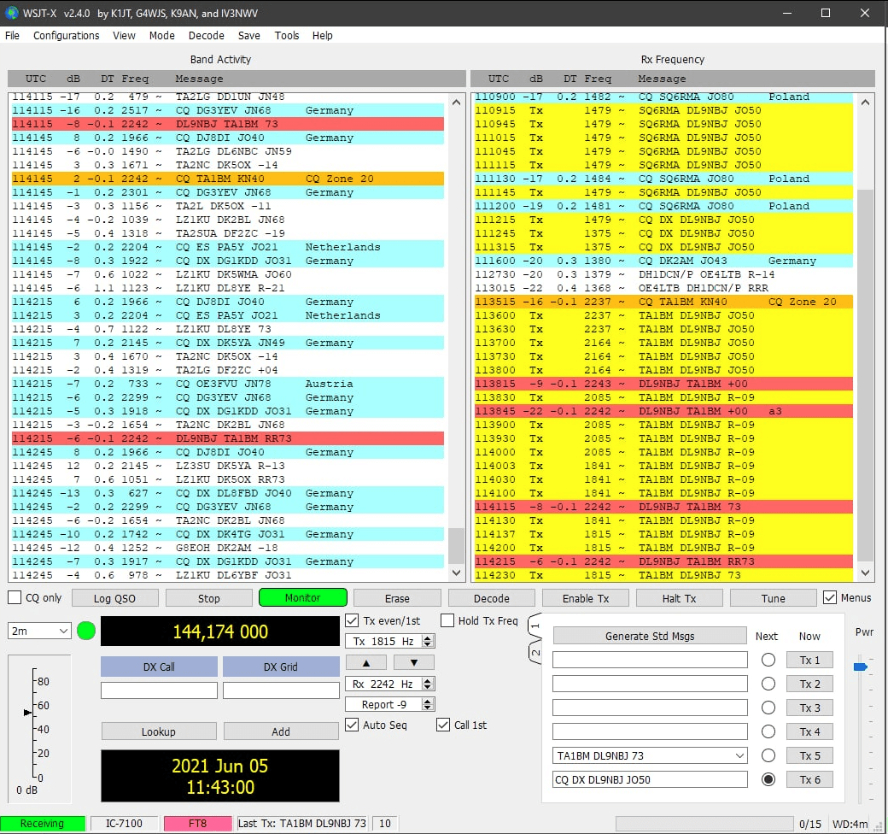Select the Next radio button for Tx 1
Screen dimensions: 888x834
click(x=768, y=660)
